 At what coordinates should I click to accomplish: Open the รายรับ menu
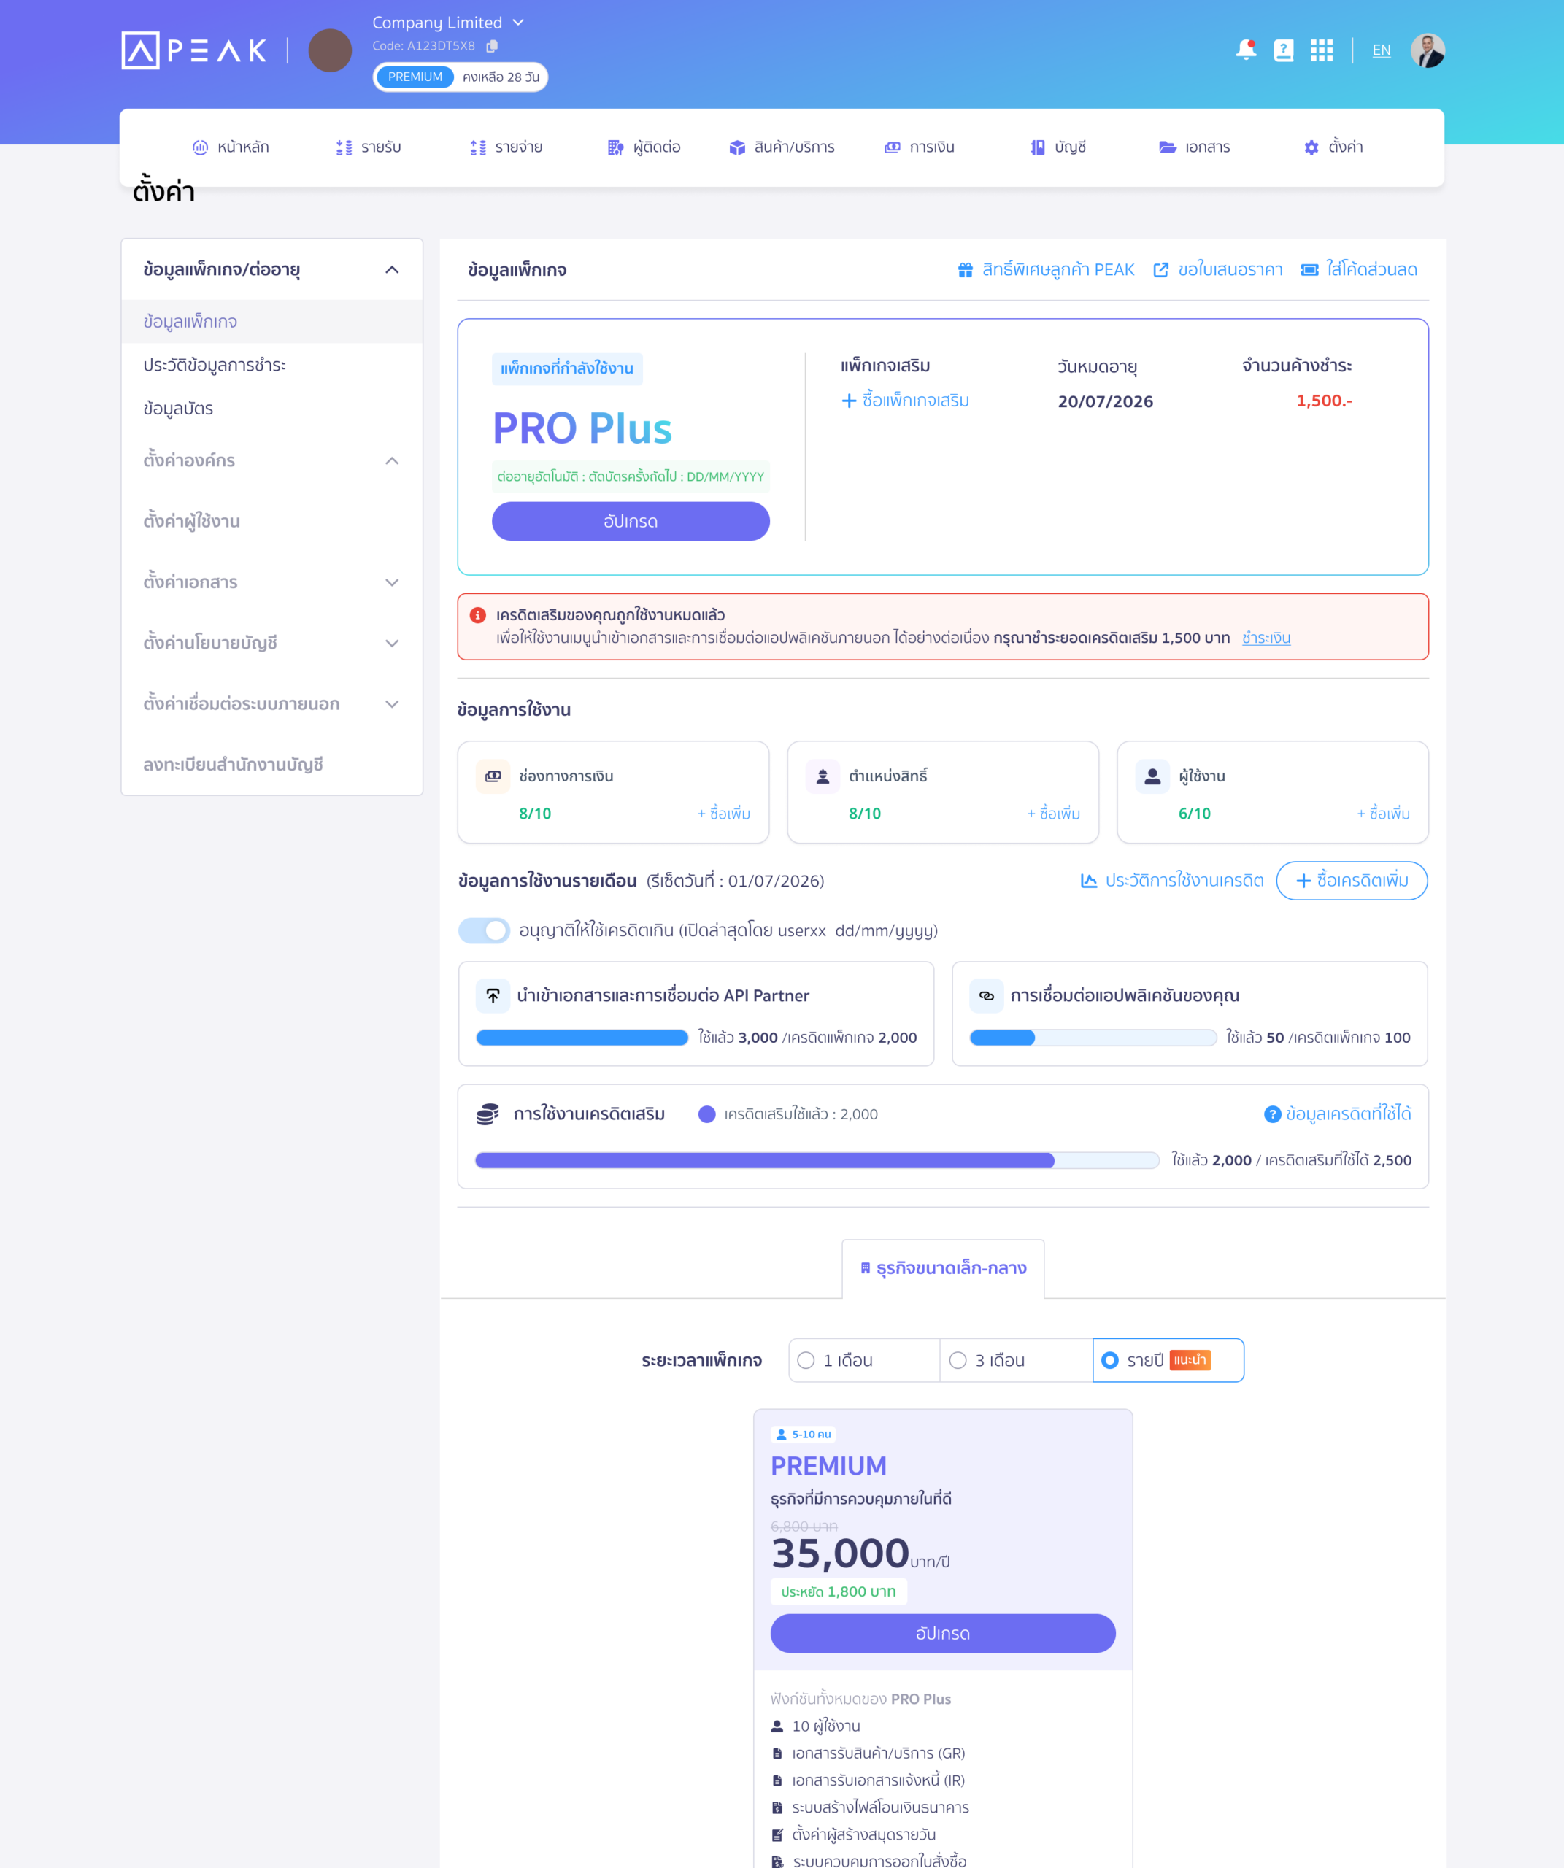(369, 147)
